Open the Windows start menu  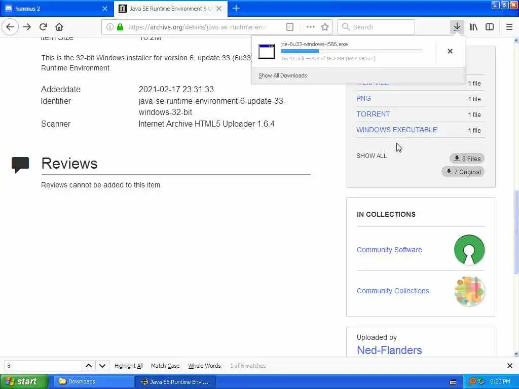(24, 381)
